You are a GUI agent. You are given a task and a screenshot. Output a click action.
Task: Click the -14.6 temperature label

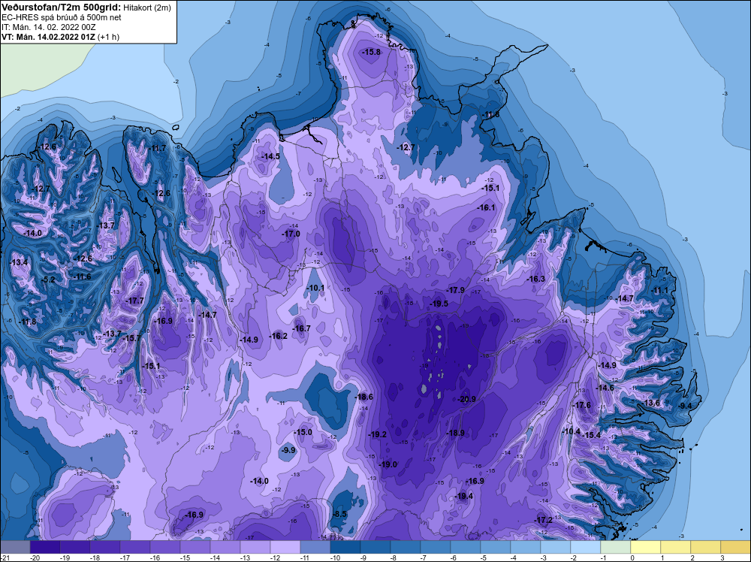click(605, 388)
